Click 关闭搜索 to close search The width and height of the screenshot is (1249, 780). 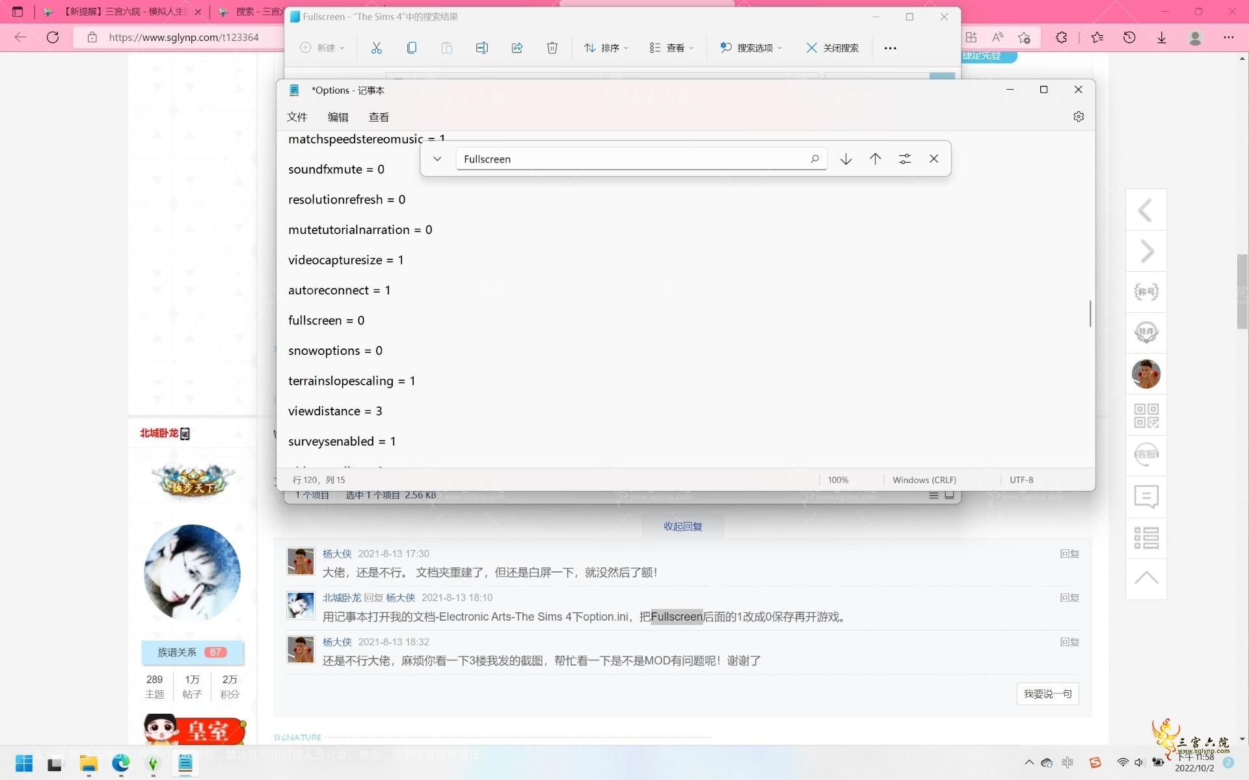tap(833, 47)
